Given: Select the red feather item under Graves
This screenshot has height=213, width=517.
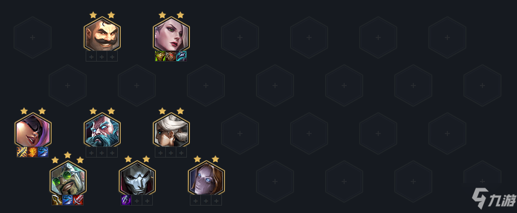Looking at the screenshot, I should tap(78, 200).
